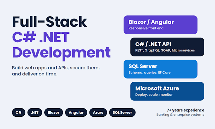The image size is (215, 129).
Task: Select the Angular pill tag
Action: (76, 113)
